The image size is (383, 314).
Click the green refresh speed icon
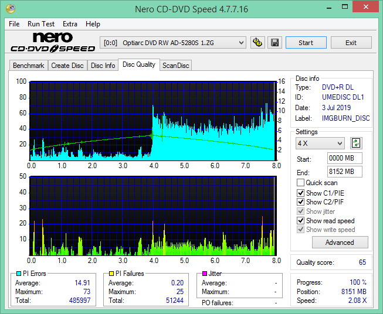[x=356, y=143]
